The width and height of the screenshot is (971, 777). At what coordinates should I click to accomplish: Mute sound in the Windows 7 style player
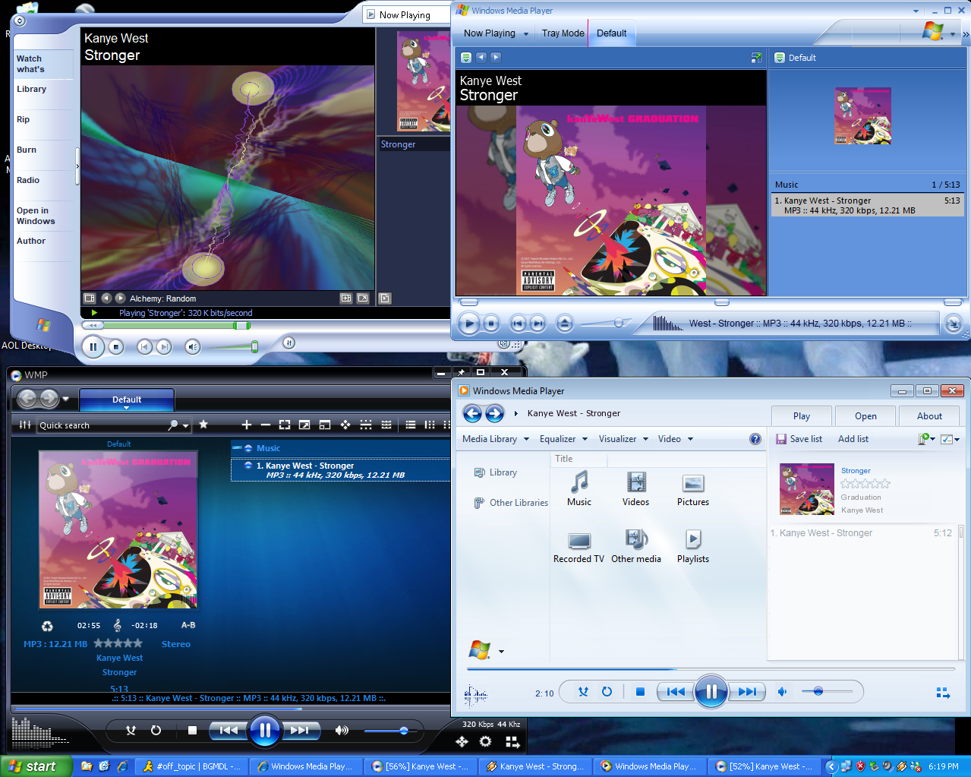click(782, 691)
